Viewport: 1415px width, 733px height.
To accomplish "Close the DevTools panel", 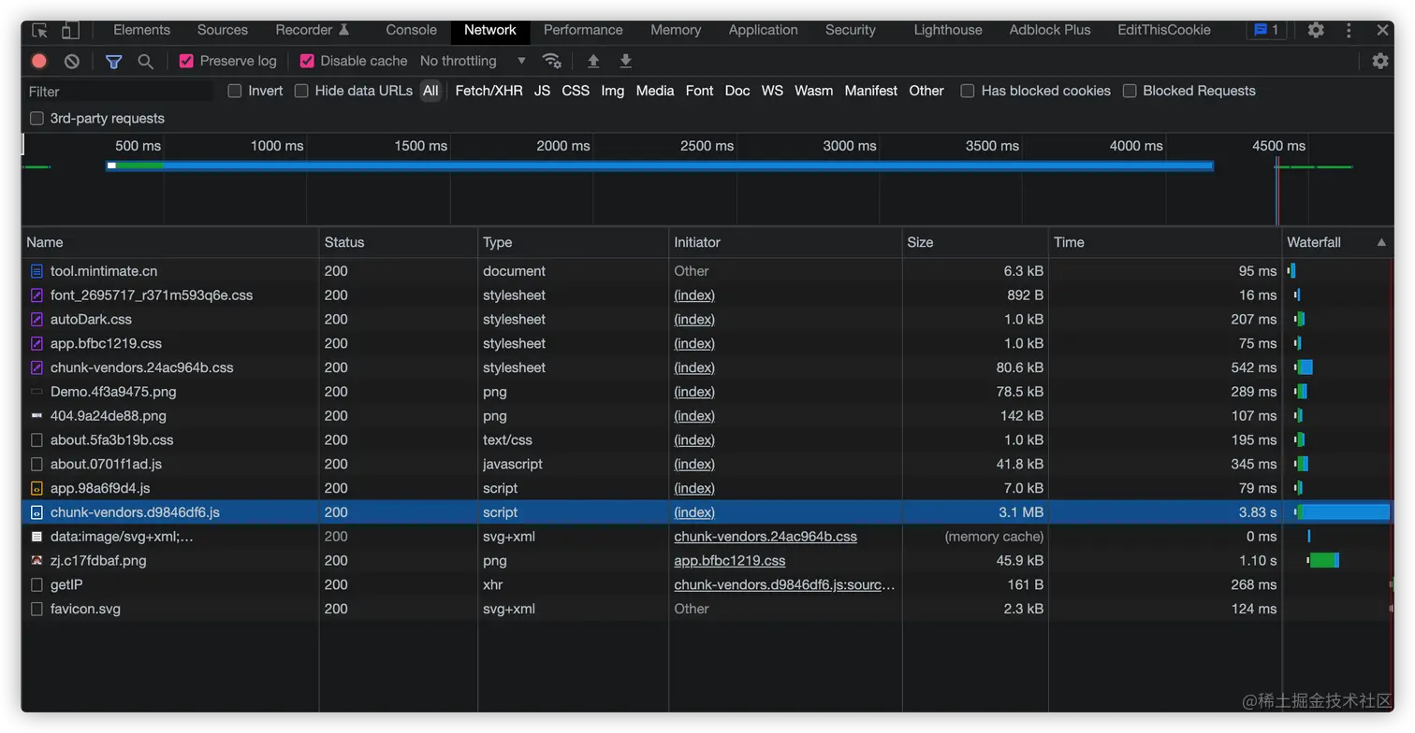I will coord(1382,30).
